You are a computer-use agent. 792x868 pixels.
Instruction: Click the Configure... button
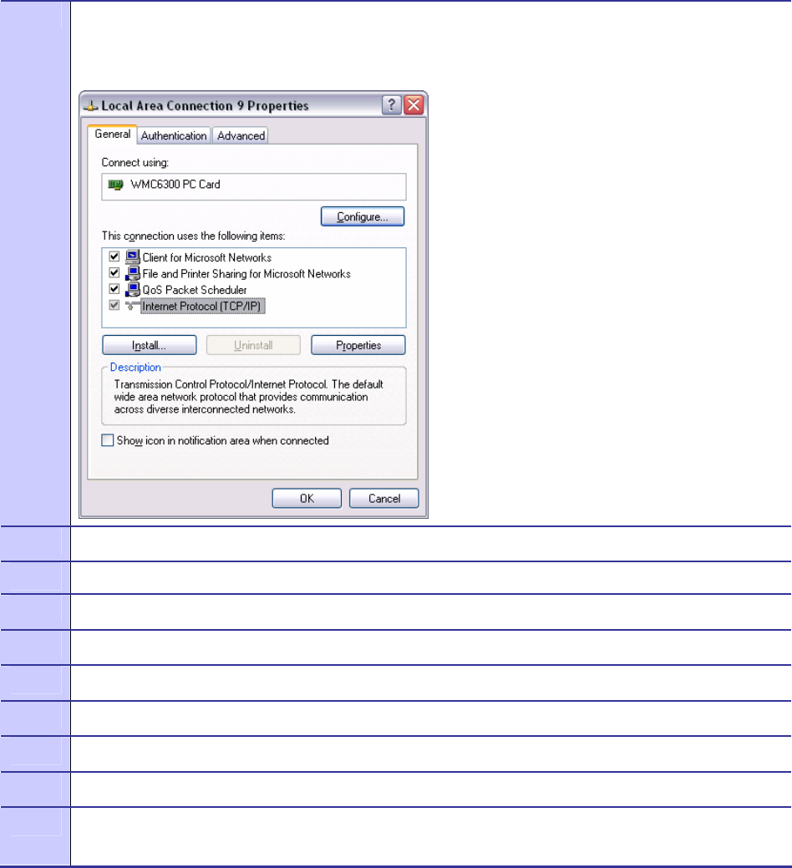[x=363, y=216]
